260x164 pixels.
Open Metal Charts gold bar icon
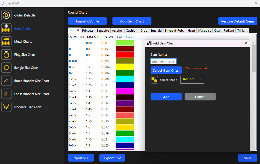tap(6, 42)
